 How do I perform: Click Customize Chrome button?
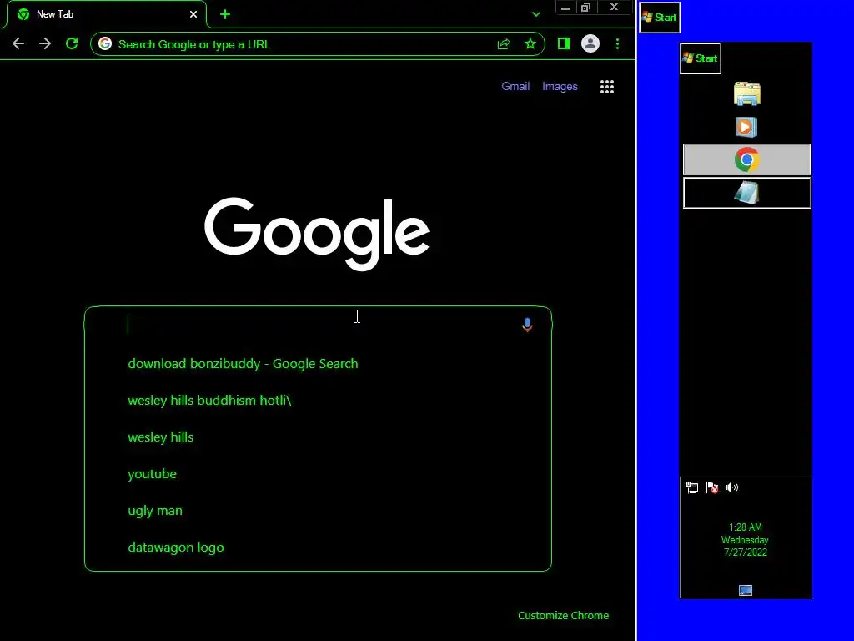click(563, 615)
